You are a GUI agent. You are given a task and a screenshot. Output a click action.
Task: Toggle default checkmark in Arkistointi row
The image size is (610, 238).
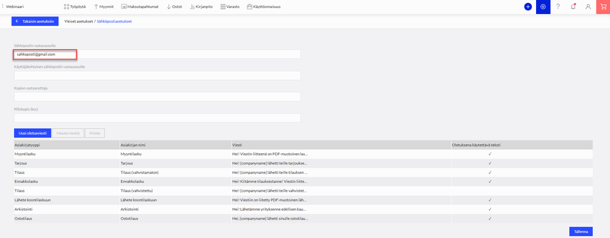(490, 209)
